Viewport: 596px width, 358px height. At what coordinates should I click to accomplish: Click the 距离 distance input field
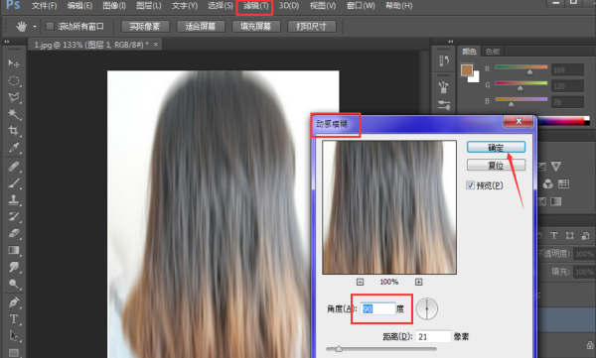click(x=433, y=337)
